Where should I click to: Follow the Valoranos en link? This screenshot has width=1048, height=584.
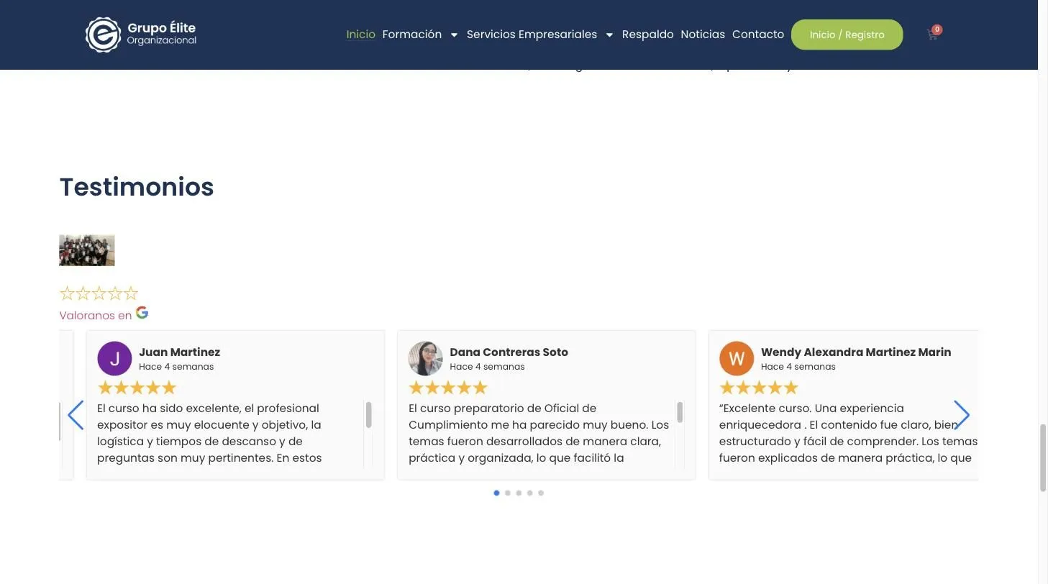tap(96, 315)
